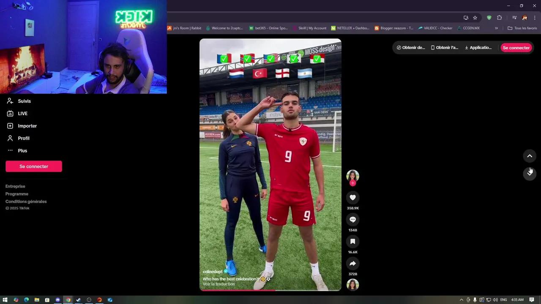Open the LIVE section in the sidebar
Viewport: 541px width, 304px height.
pos(22,114)
